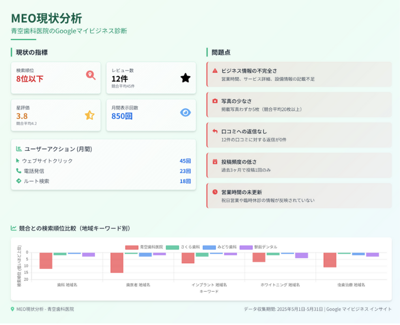400x325 pixels.
Task: Click the 18回 route search value
Action: [185, 181]
